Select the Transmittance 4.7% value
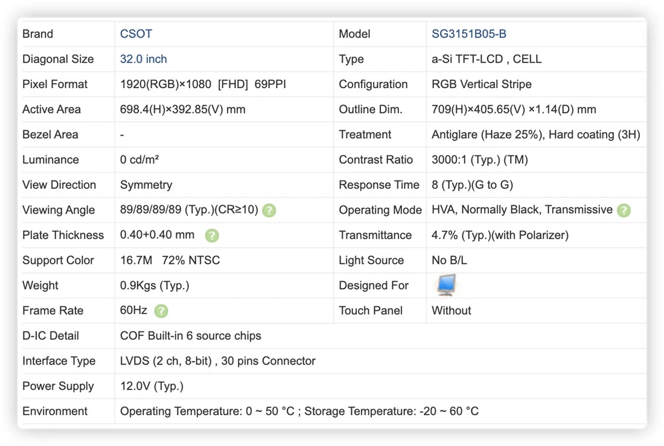Image resolution: width=664 pixels, height=446 pixels. [500, 235]
